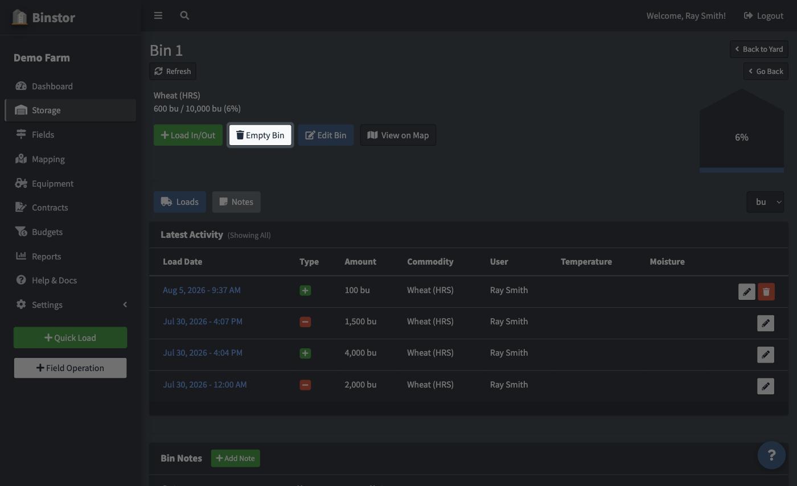Open the Jul 30, 2026 - 4:04 PM load
The image size is (797, 486).
coord(203,353)
